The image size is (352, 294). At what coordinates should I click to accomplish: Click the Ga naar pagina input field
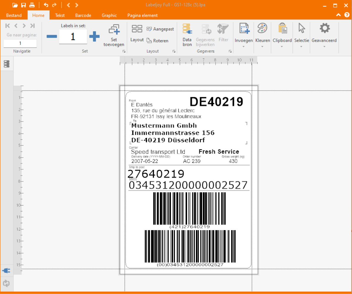[20, 43]
